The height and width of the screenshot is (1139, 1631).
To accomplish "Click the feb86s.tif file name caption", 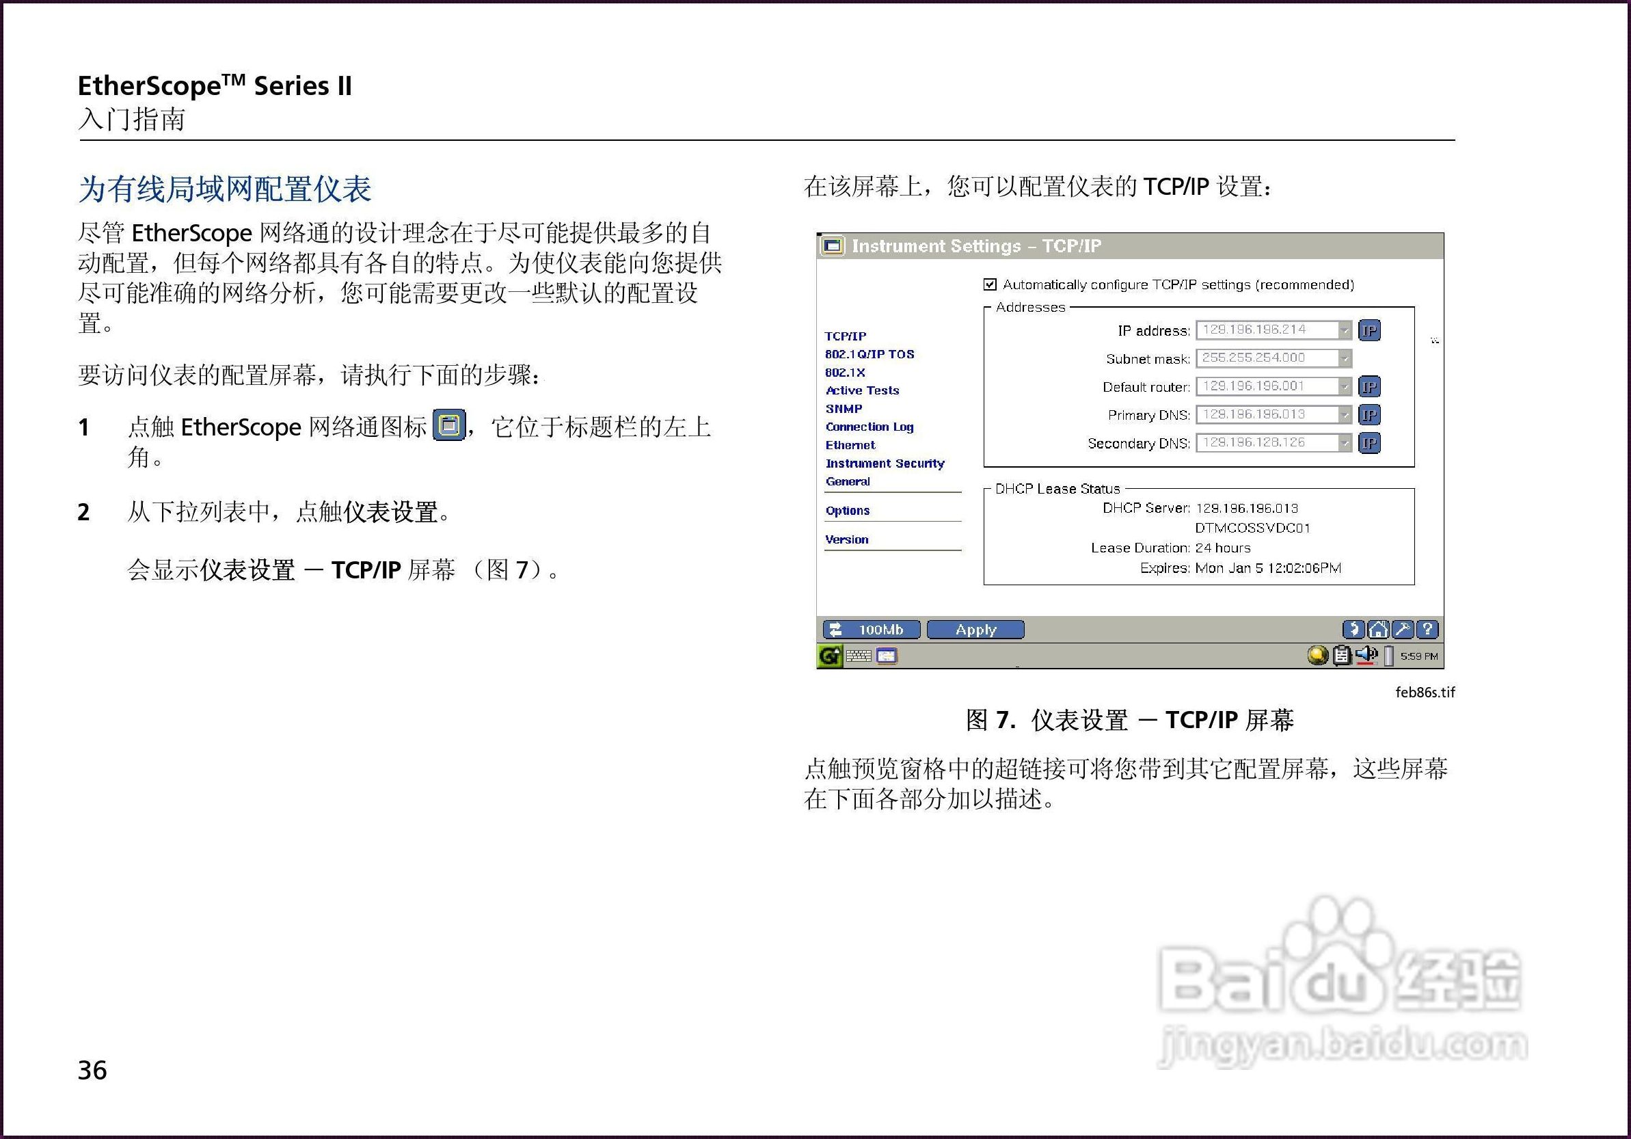I will (1425, 692).
